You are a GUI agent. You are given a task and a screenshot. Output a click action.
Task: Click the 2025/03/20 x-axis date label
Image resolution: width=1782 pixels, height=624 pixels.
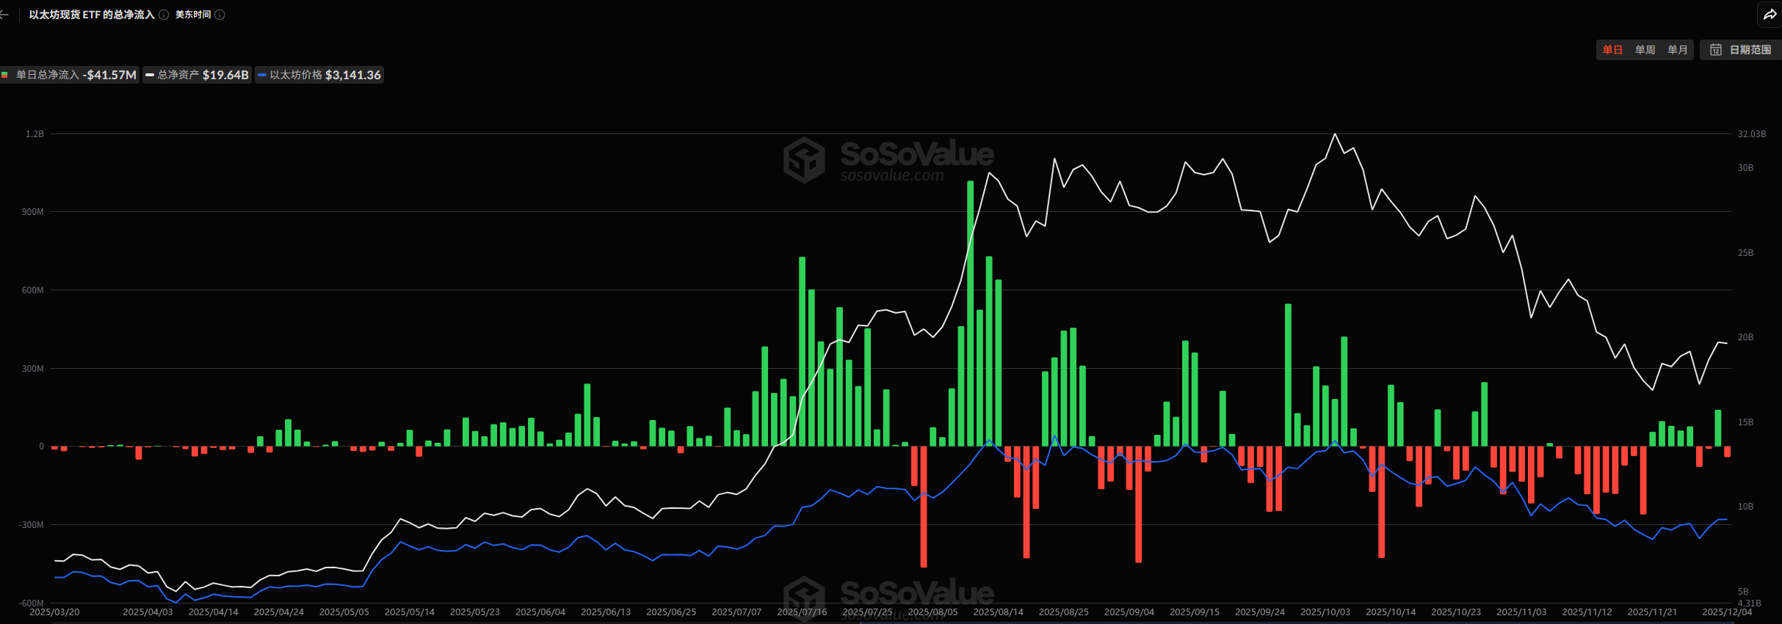point(54,612)
